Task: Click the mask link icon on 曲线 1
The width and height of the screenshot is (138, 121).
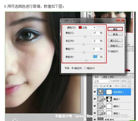Action: 105,113
